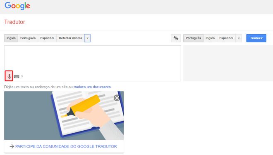This screenshot has width=273, height=155.
Task: Swap the source and target languages
Action: click(x=176, y=38)
